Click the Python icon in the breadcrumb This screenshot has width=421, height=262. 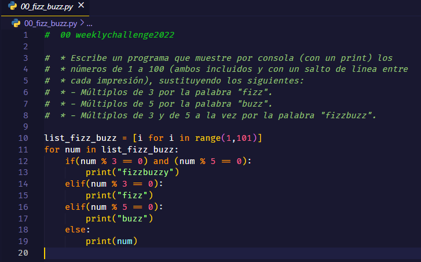click(16, 23)
